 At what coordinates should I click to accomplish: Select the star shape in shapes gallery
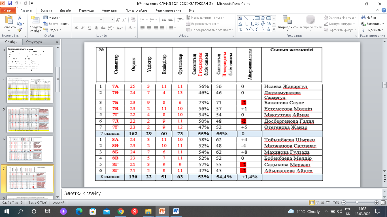pos(268,29)
